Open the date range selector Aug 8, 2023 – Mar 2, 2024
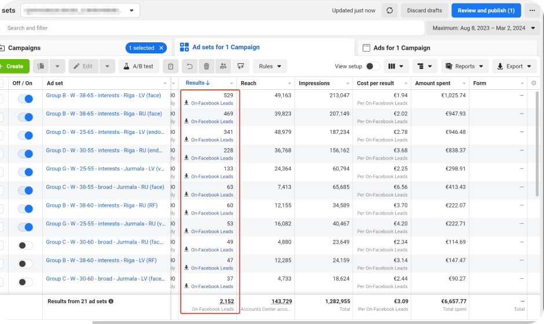This screenshot has height=324, width=544. [x=484, y=28]
